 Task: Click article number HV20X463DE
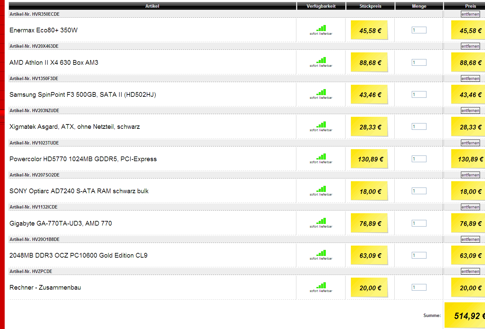click(45, 46)
